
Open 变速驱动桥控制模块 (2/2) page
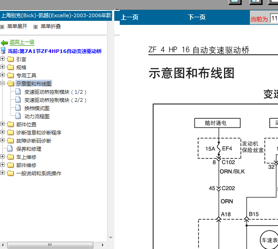[x=55, y=100]
